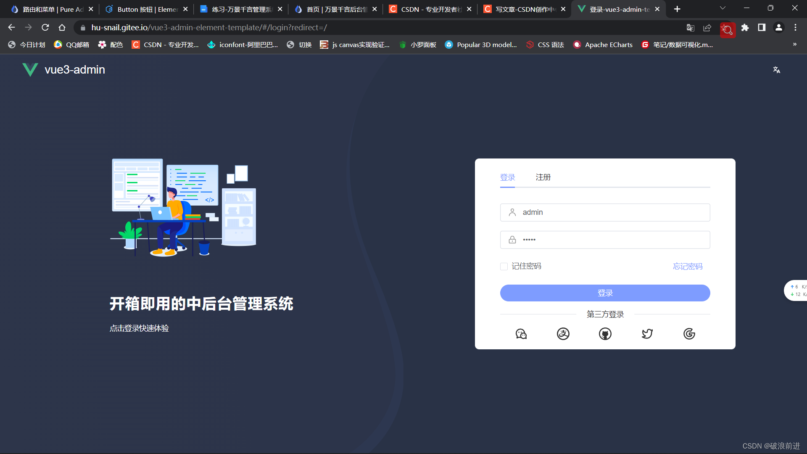The height and width of the screenshot is (454, 807).
Task: Click the Twitter third-party login icon
Action: (x=647, y=333)
